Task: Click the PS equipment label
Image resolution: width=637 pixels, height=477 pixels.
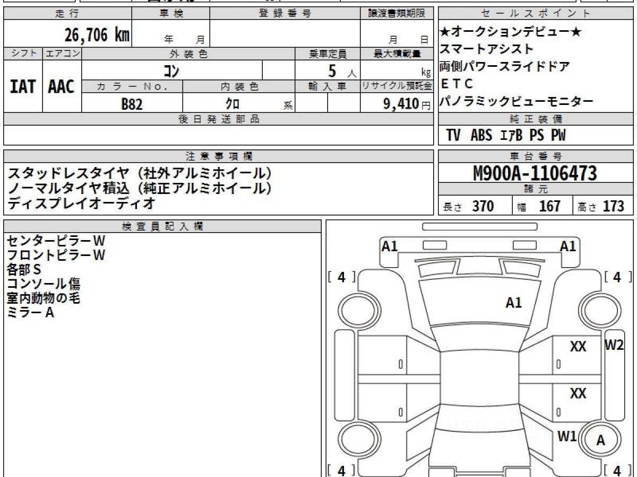Action: click(537, 135)
